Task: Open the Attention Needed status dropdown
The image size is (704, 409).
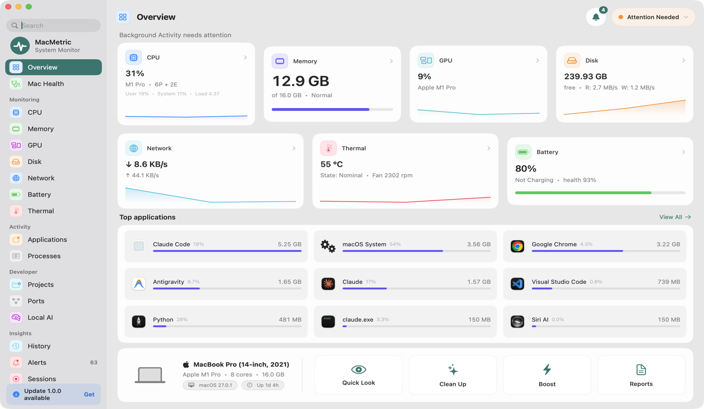Action: [x=653, y=17]
